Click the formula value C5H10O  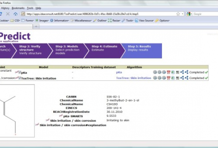coord(112,104)
